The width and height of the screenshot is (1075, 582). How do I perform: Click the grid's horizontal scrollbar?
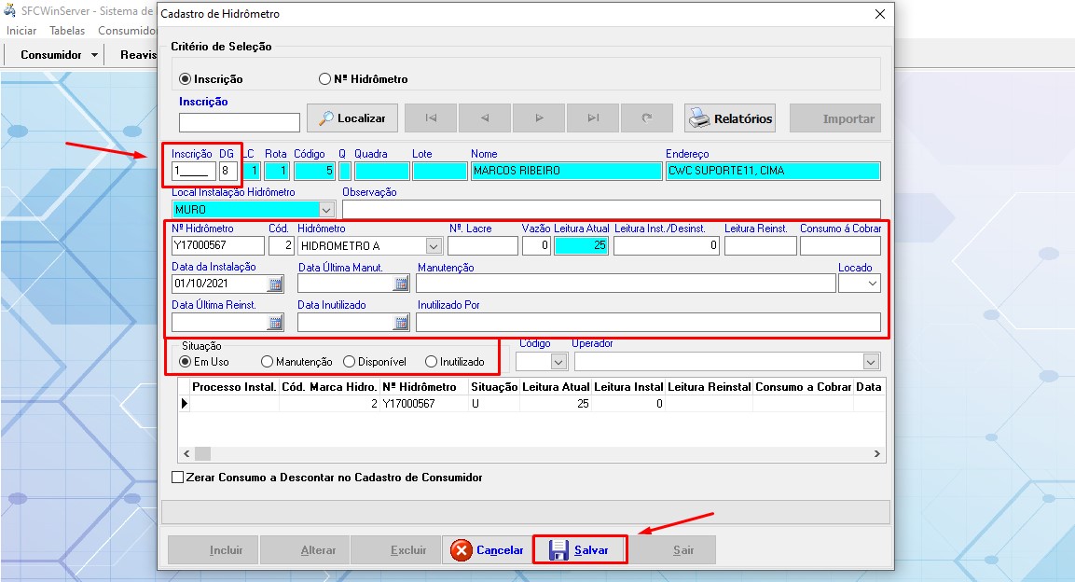pyautogui.click(x=531, y=453)
